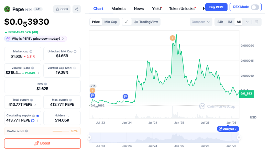Toggle the DEX Mode switch
Viewport: 265px width, 151px height.
(255, 7)
